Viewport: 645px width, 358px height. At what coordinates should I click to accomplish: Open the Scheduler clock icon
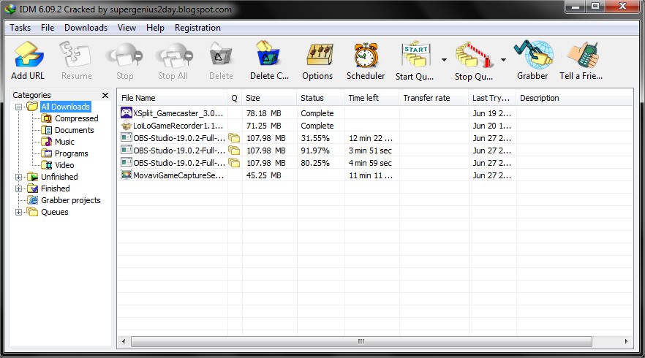pos(366,54)
